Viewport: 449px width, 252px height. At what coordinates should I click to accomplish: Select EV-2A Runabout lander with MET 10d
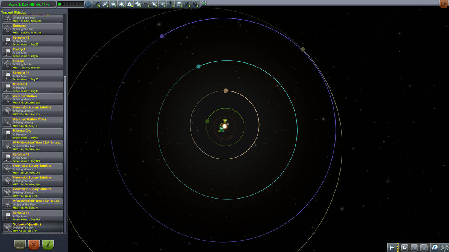(32, 204)
